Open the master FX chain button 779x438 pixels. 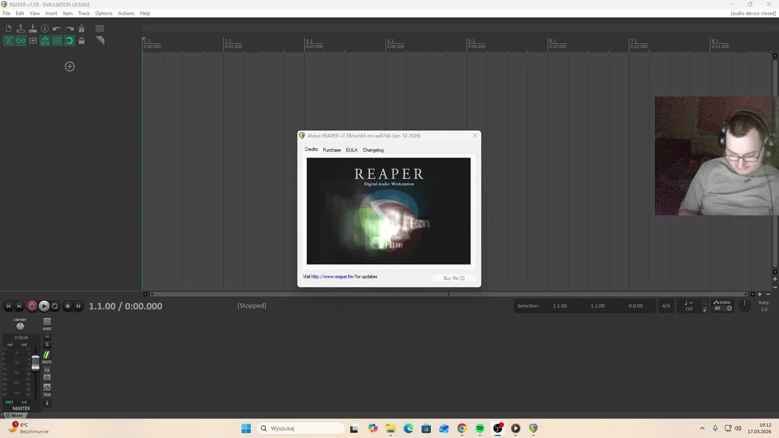(x=47, y=370)
